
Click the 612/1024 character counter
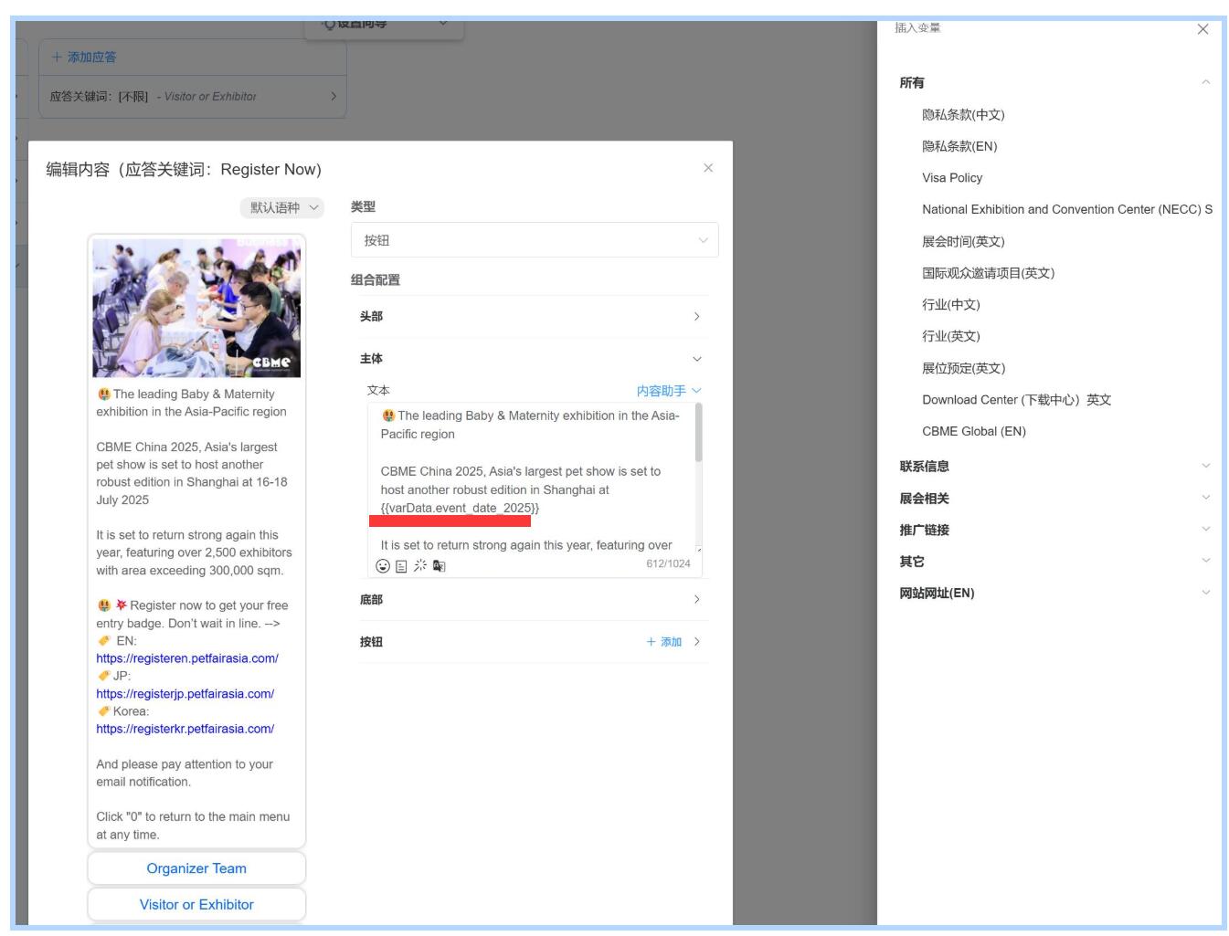tap(668, 564)
